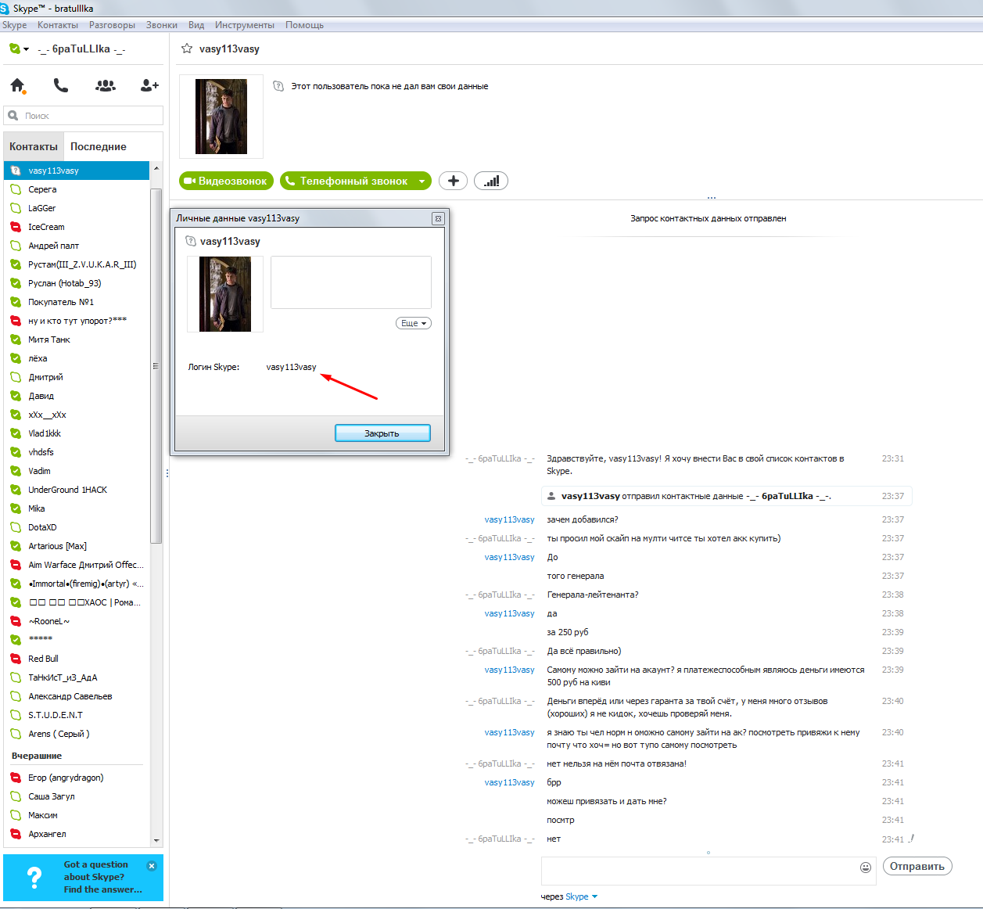Click the Skype login value vasy113vasy
Image resolution: width=983 pixels, height=909 pixels.
[x=291, y=367]
